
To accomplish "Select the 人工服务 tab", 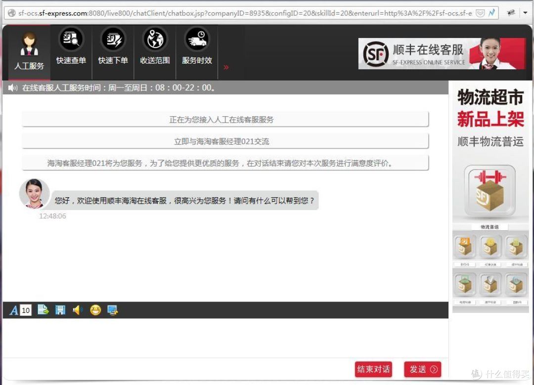I will coord(29,52).
